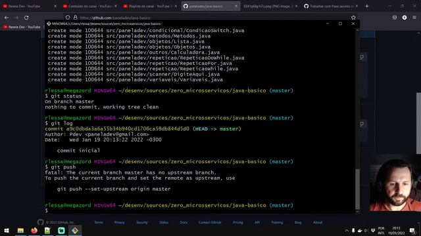Click the Dropbox tray icon

[x=373, y=231]
